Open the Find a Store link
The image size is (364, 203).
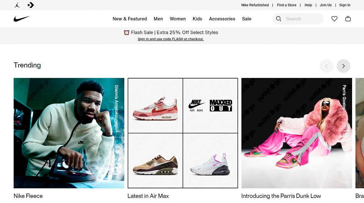pos(287,5)
